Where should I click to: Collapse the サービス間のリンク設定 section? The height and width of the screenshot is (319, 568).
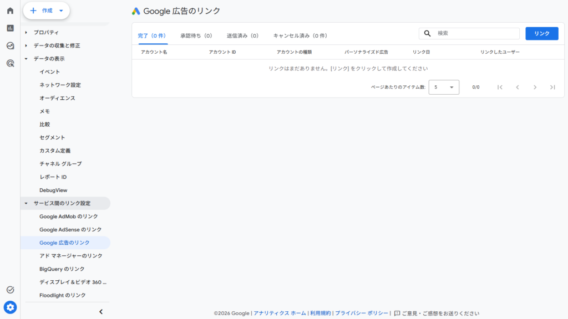26,203
